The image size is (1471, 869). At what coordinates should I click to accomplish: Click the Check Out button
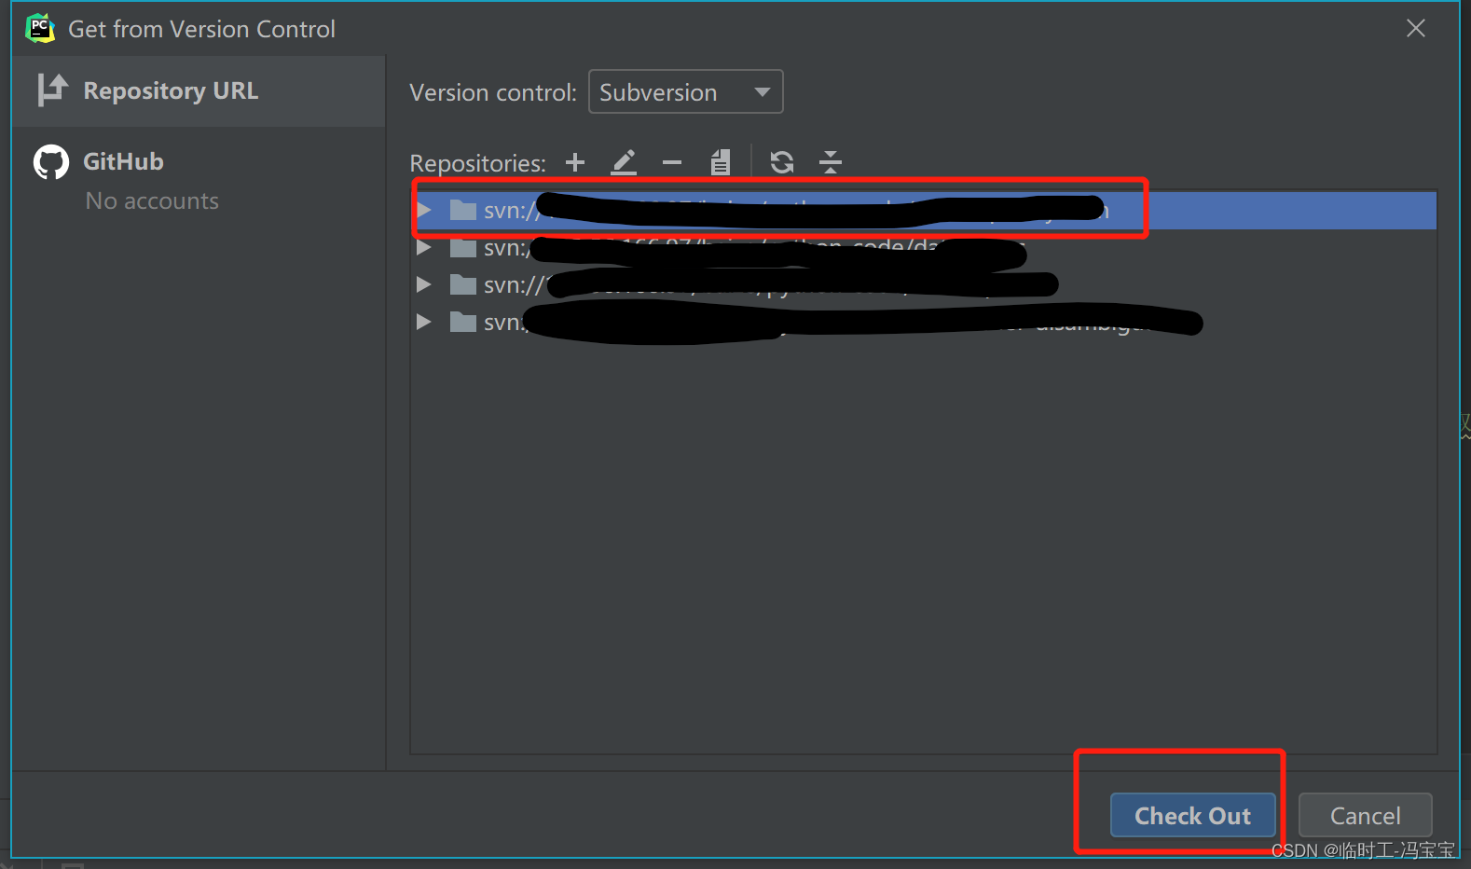pyautogui.click(x=1193, y=816)
